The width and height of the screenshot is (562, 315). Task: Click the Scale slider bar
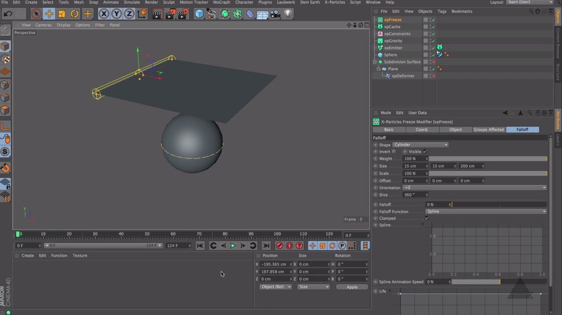(488, 173)
